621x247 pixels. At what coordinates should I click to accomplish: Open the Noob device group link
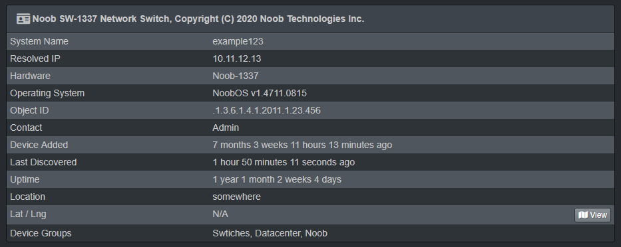316,233
